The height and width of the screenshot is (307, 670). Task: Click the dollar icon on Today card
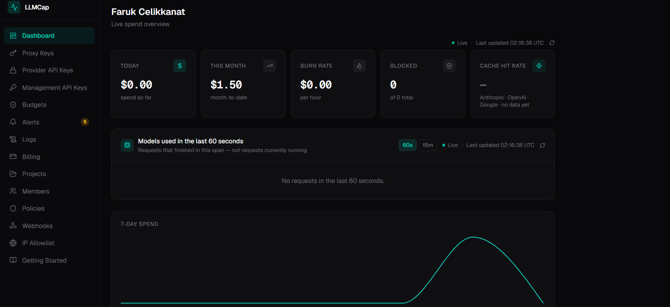click(180, 66)
